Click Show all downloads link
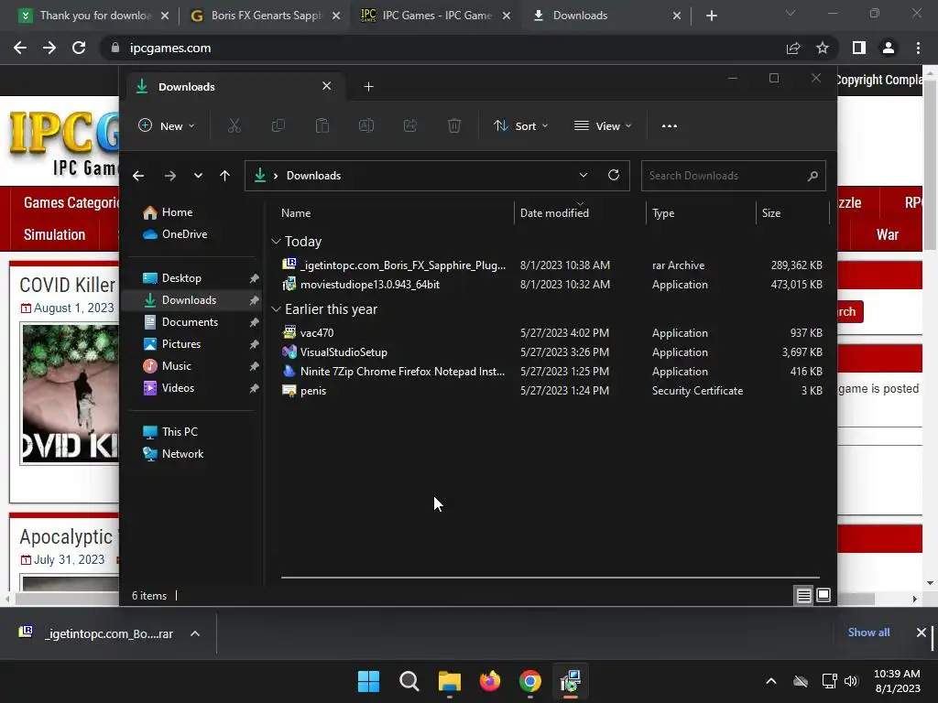Screen dimensions: 938x703 tap(868, 633)
